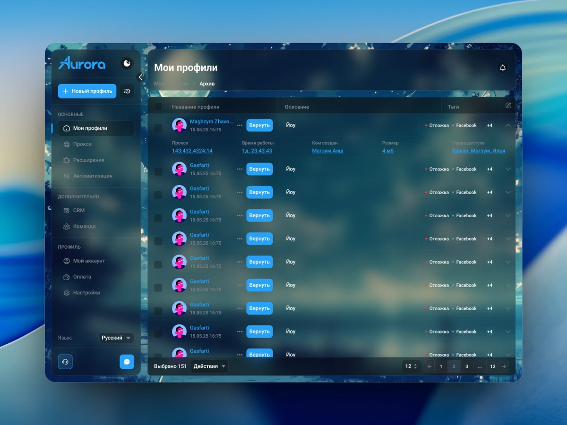The width and height of the screenshot is (567, 425).
Task: Go to next page arrow in pagination
Action: (504, 366)
